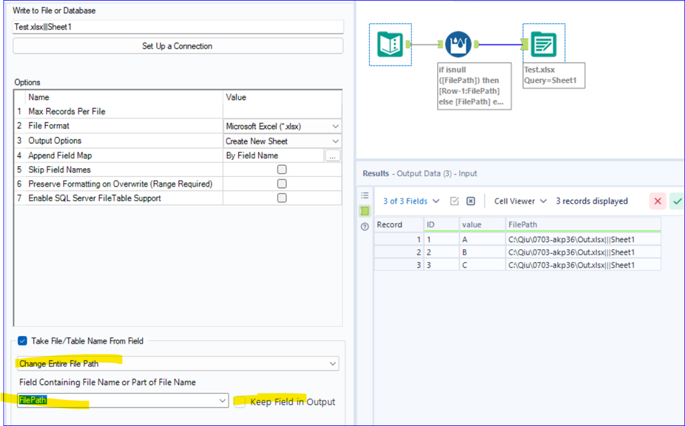Select the Output Data tool icon
This screenshot has height=426, width=685.
[544, 45]
